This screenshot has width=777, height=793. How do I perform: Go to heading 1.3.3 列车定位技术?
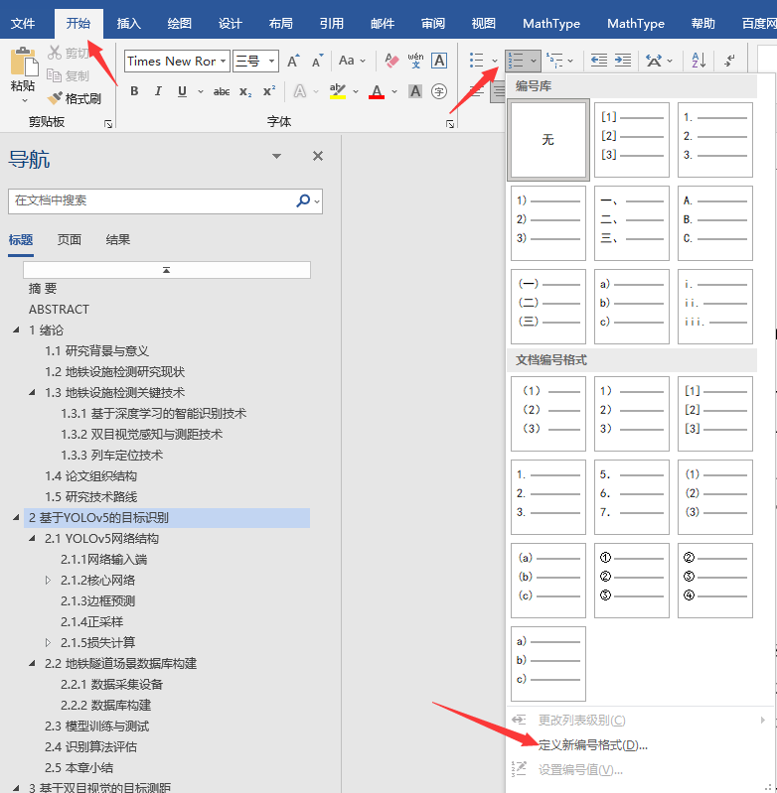pyautogui.click(x=112, y=456)
